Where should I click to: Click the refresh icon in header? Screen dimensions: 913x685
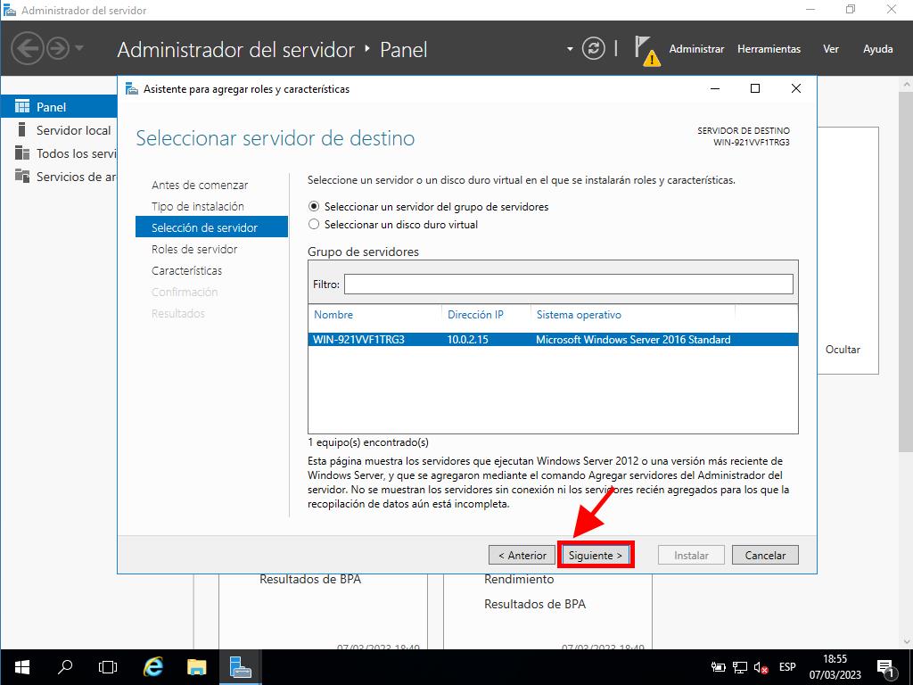[593, 49]
